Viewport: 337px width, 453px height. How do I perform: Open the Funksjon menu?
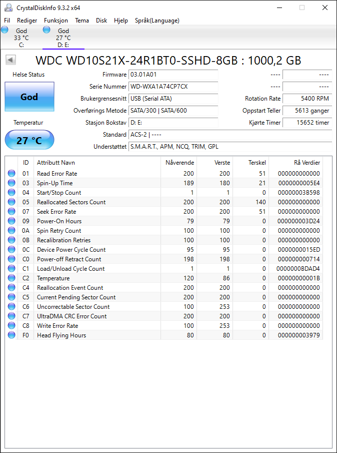(x=56, y=21)
